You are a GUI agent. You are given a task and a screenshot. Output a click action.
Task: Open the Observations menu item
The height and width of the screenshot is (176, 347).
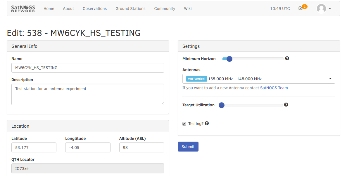(95, 8)
